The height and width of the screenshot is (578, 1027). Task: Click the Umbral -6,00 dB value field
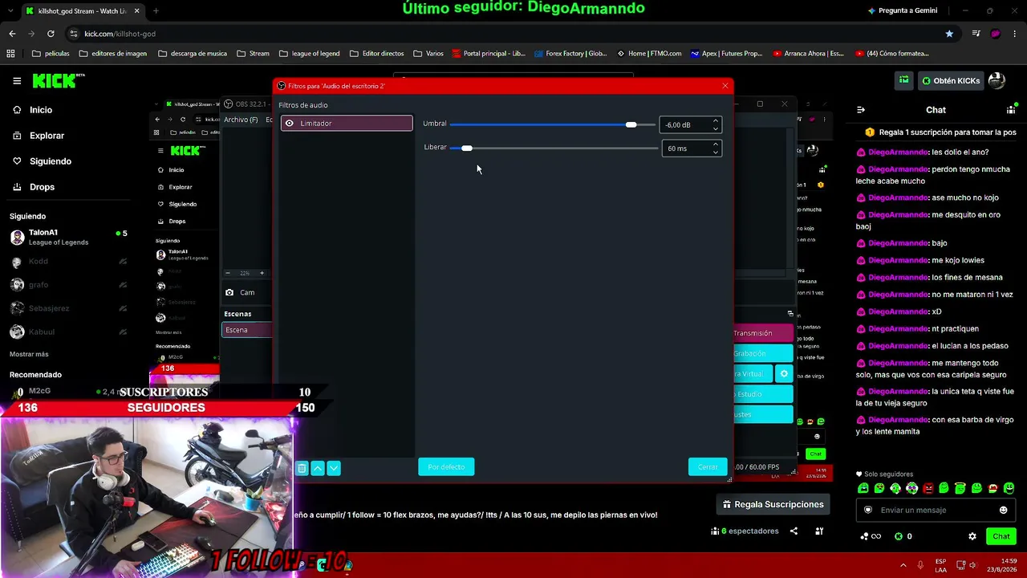(x=685, y=124)
